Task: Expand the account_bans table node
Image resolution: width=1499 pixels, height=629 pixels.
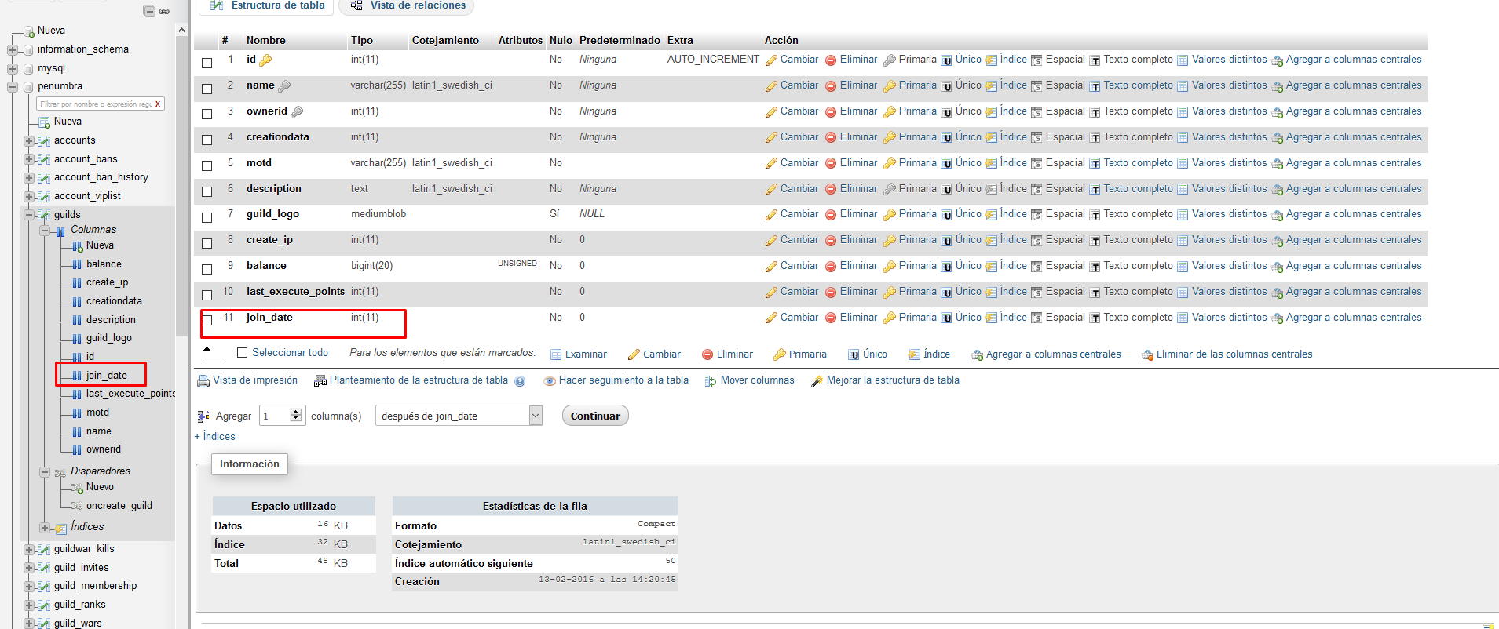Action: (29, 159)
